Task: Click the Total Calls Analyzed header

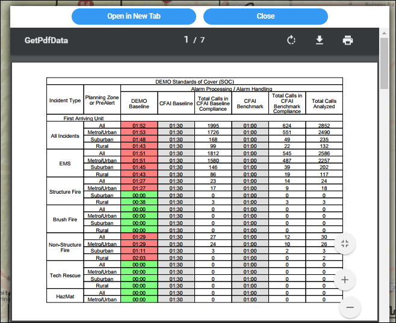Action: click(x=324, y=103)
